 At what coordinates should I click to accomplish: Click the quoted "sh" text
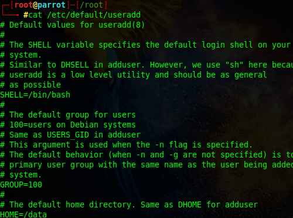(x=234, y=65)
